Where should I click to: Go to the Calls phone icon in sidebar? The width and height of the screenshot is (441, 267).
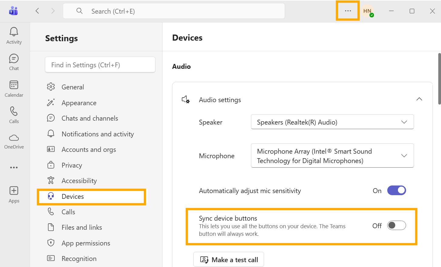point(14,112)
